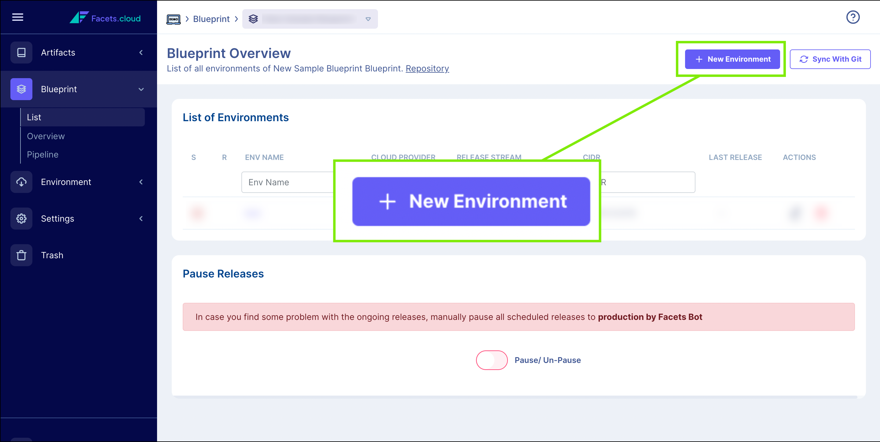Select the Overview submenu item
The width and height of the screenshot is (880, 442).
click(46, 136)
